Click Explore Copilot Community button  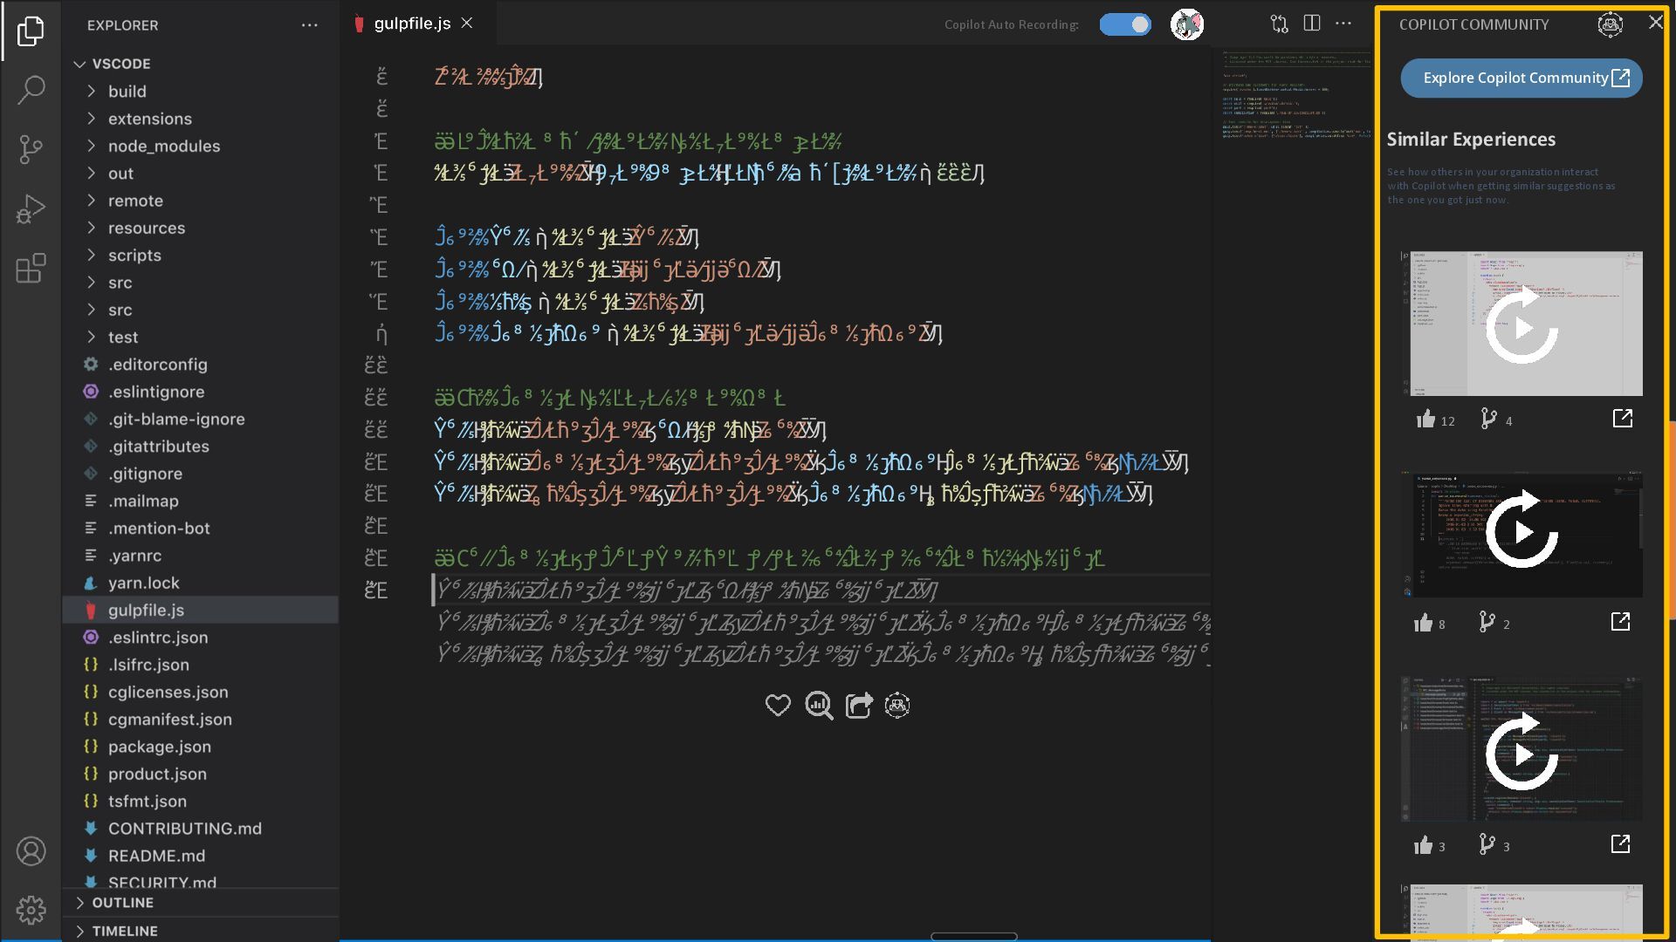1521,78
